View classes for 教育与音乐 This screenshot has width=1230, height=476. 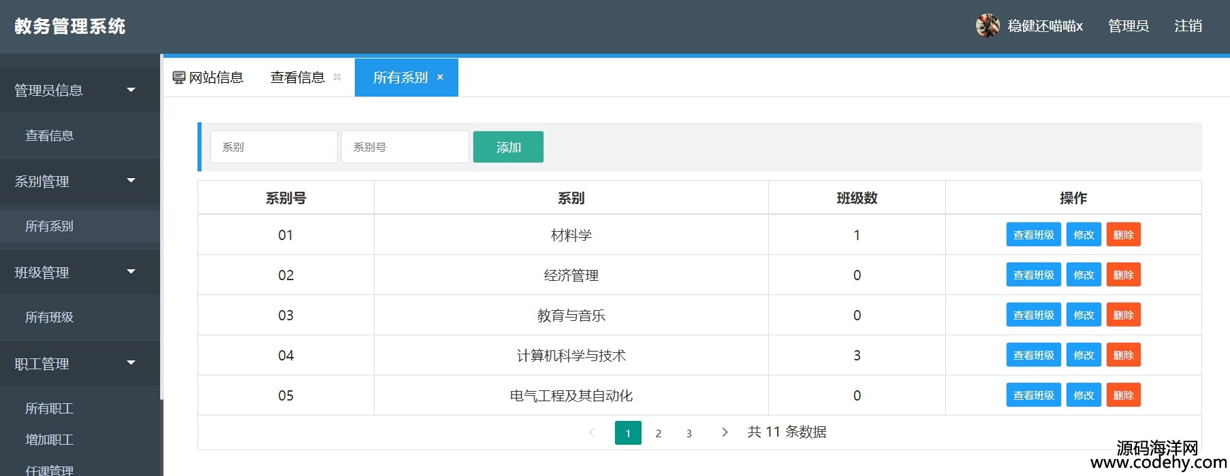[1033, 315]
